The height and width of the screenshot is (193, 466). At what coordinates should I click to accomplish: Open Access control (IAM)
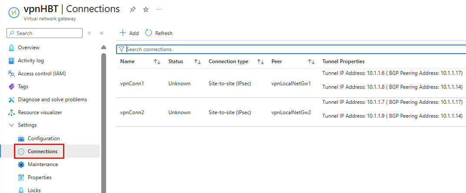click(42, 74)
